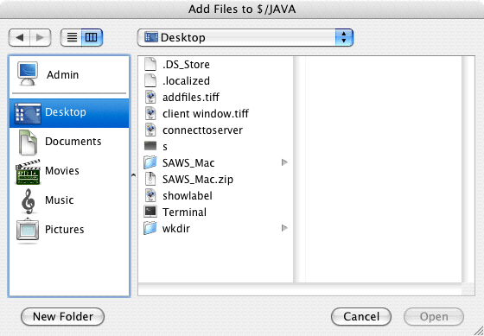Select Admin label in sidebar
Viewport: 484px width, 336px height.
click(x=62, y=75)
